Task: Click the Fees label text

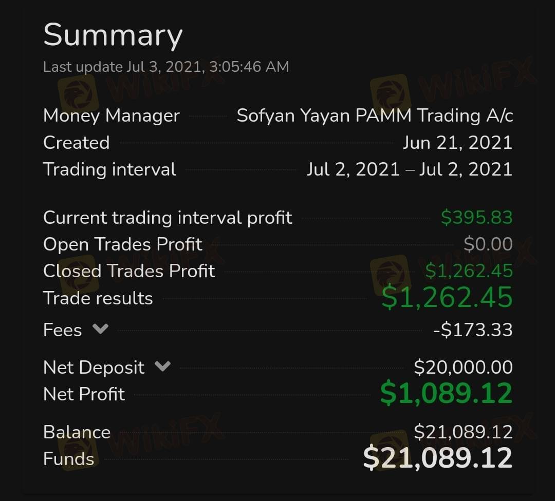Action: [x=62, y=330]
